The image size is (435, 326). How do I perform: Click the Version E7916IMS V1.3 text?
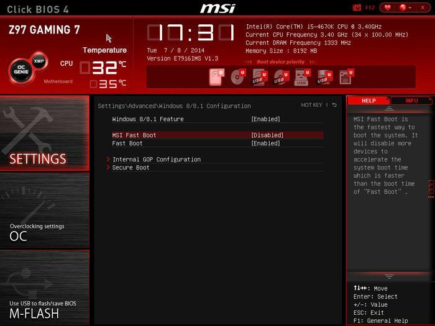click(x=182, y=58)
